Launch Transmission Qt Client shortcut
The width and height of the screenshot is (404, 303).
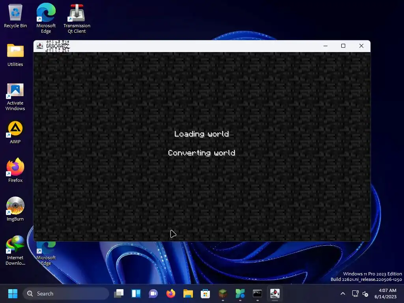point(77,19)
